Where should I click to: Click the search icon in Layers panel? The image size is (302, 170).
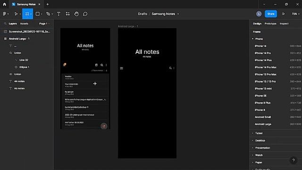(5, 24)
